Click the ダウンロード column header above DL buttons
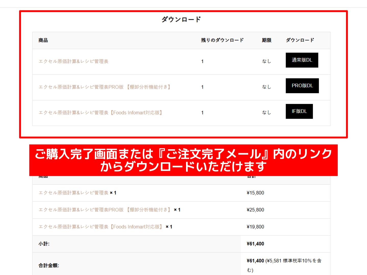The width and height of the screenshot is (367, 275). coord(300,40)
